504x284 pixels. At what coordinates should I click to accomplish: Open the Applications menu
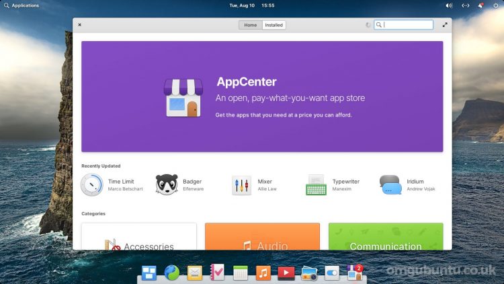22,5
